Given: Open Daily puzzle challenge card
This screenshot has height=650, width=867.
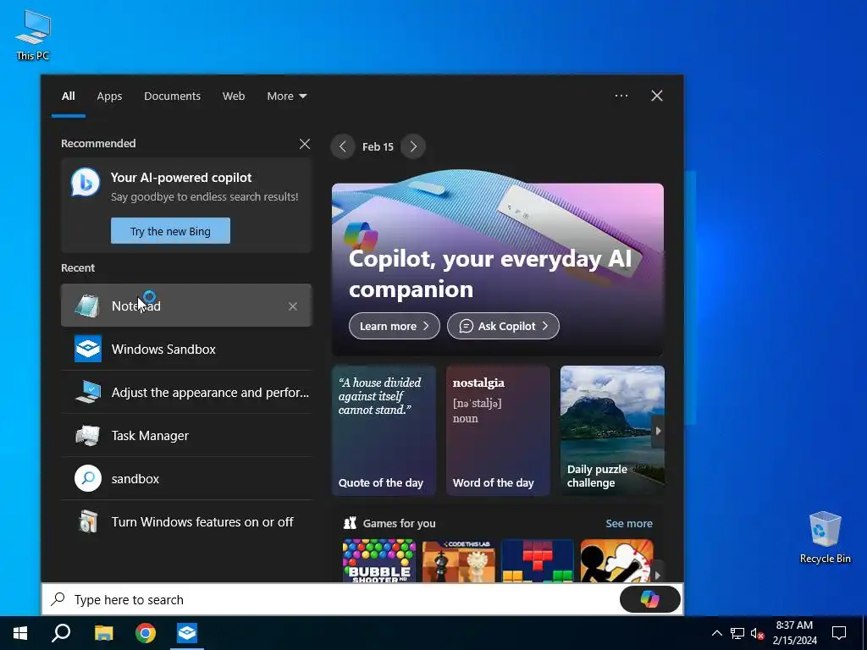Looking at the screenshot, I should [x=612, y=430].
